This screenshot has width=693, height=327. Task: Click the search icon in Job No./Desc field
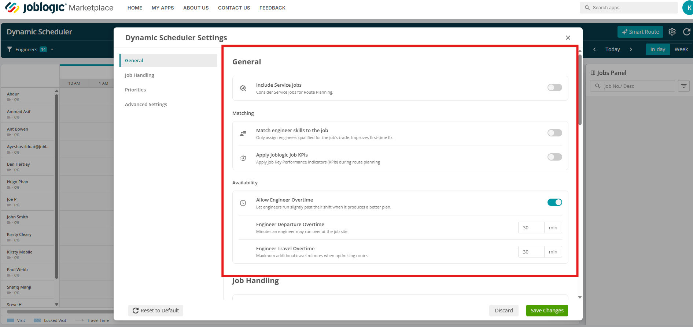coord(598,86)
